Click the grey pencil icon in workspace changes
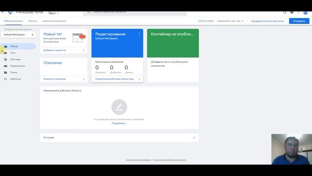Viewport: 312px width, 176px height. tap(119, 107)
